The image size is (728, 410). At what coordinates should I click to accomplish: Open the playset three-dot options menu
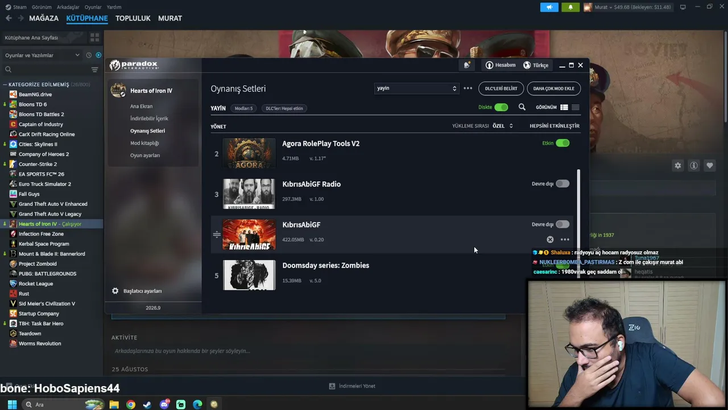point(468,88)
